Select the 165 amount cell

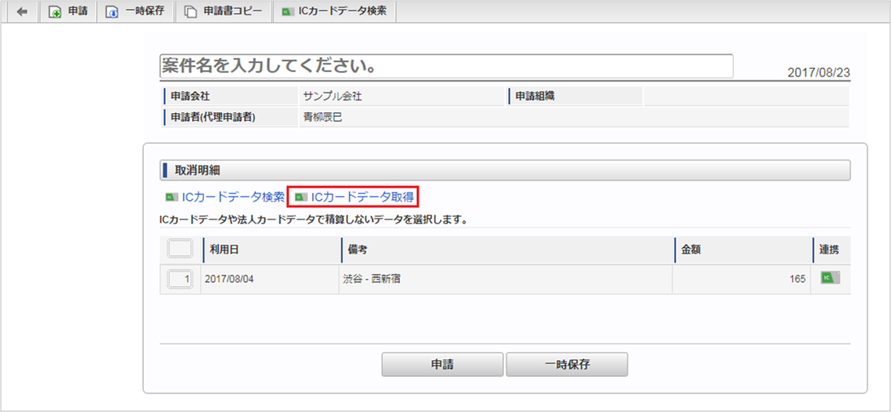741,280
